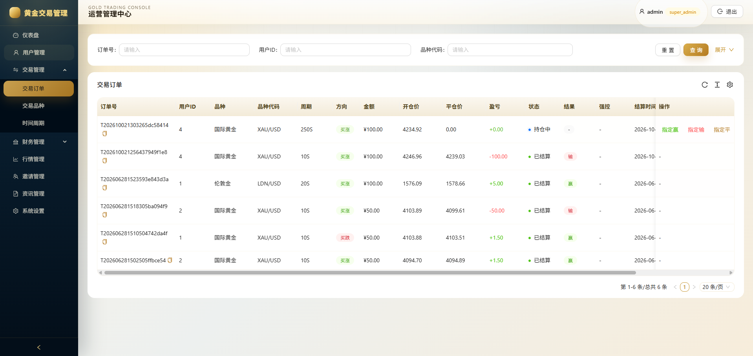753x356 pixels.
Task: Click 指定赢 for the open order
Action: pos(670,130)
